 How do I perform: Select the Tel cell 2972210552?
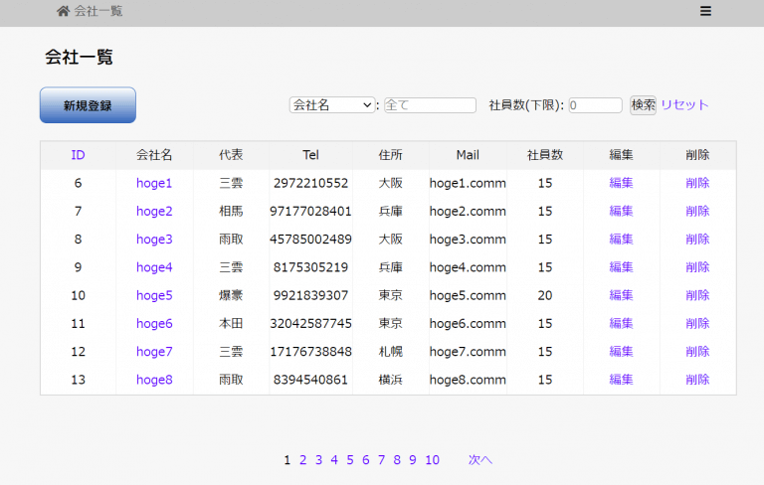[x=310, y=183]
